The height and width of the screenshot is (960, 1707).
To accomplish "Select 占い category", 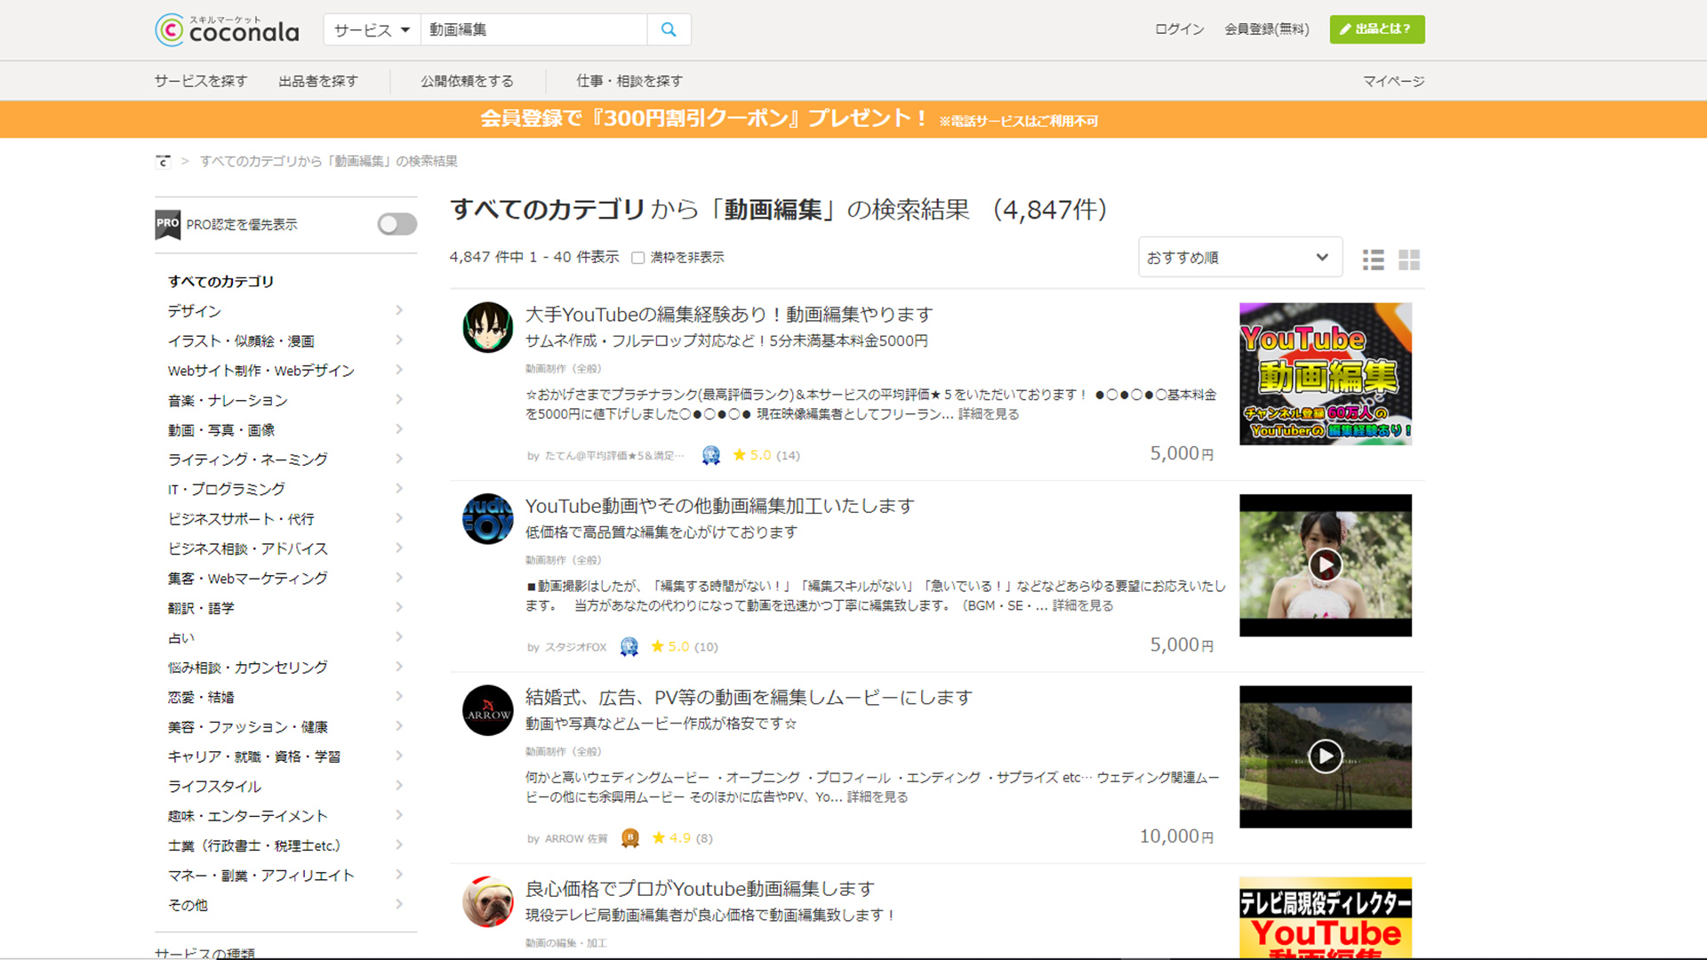I will (x=181, y=638).
